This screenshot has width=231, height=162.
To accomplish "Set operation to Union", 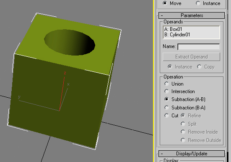I will click(166, 84).
